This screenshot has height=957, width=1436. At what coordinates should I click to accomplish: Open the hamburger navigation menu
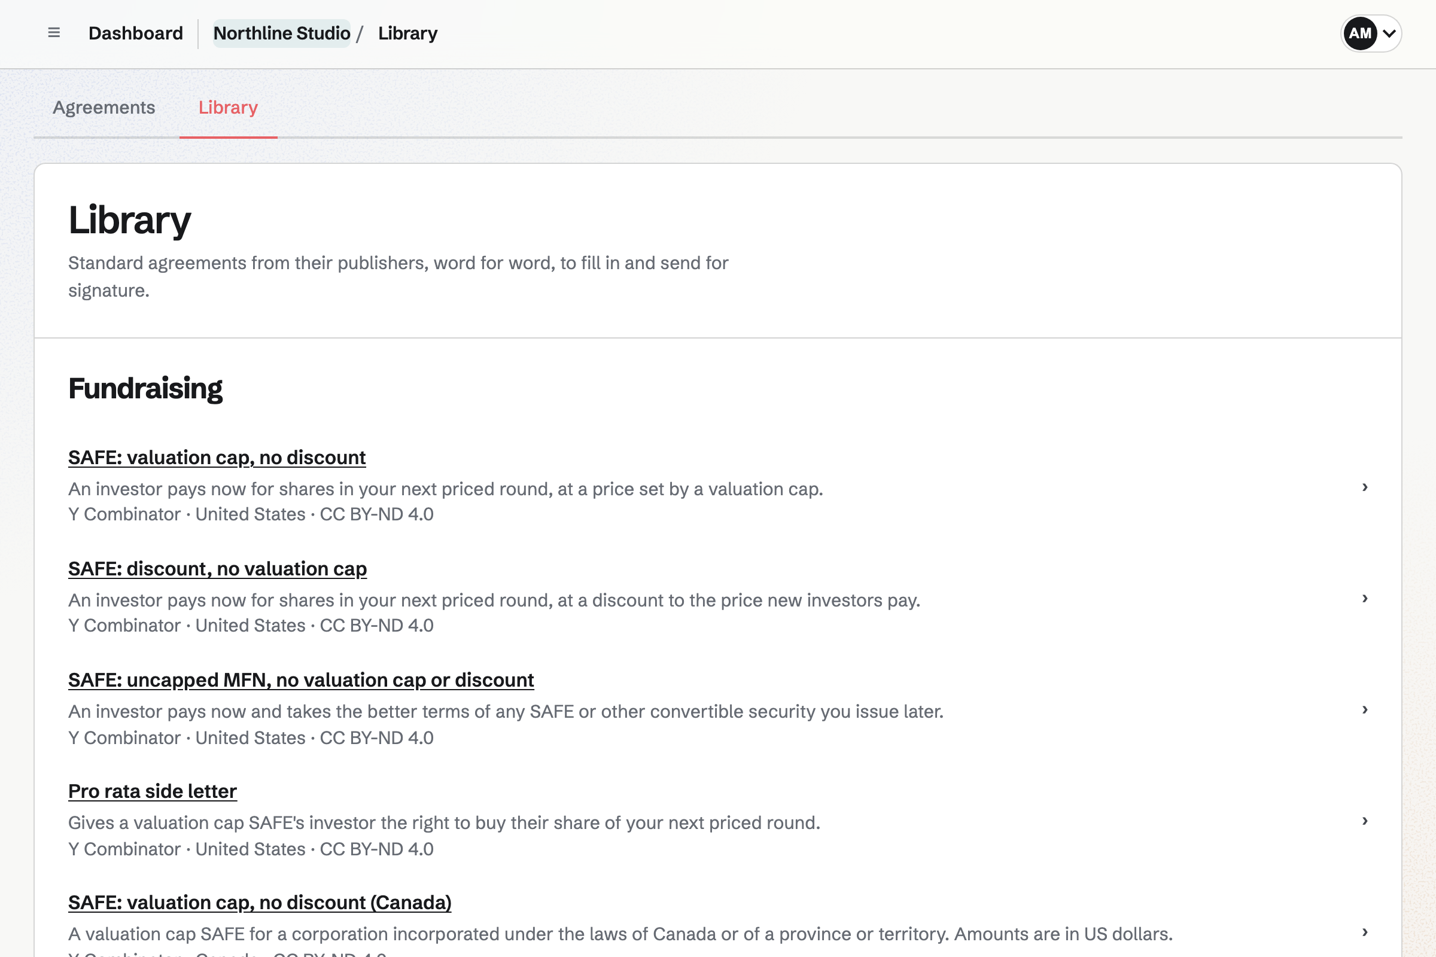pos(54,33)
